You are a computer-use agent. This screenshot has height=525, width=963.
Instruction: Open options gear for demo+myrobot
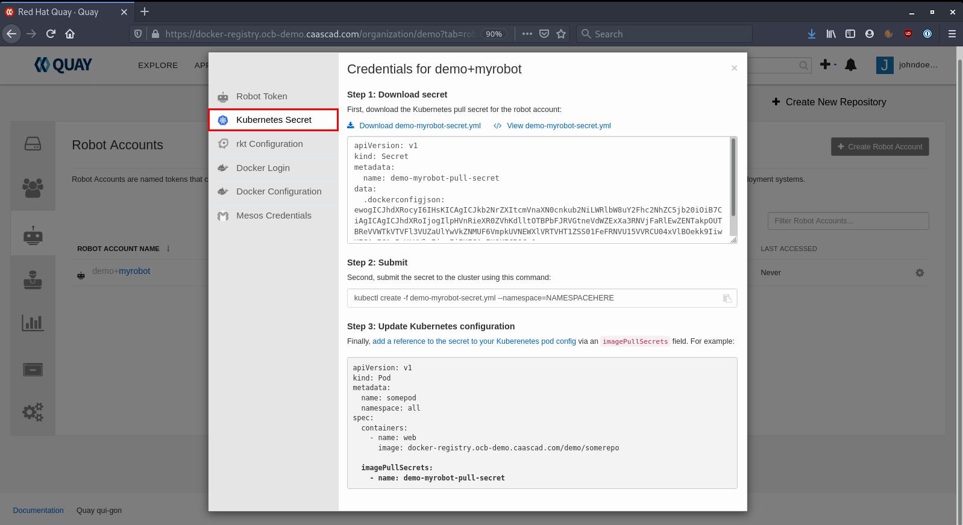920,273
